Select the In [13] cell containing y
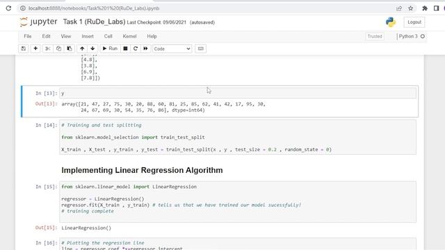Image resolution: width=445 pixels, height=250 pixels. coord(238,93)
